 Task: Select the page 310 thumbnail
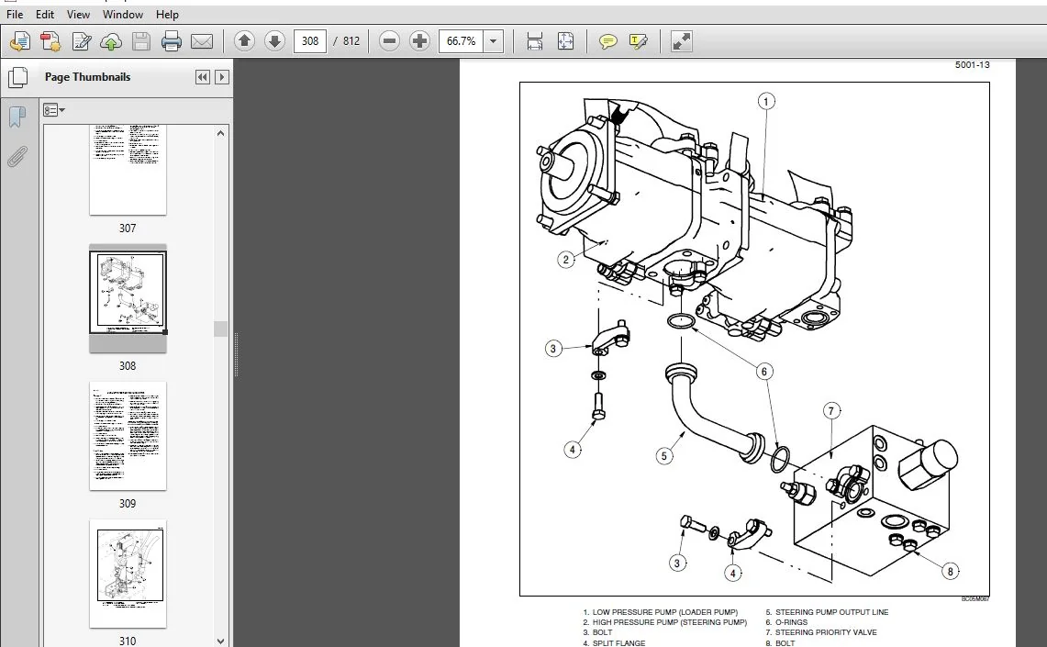click(x=128, y=574)
